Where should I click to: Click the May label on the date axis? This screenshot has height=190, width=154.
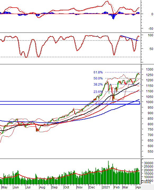coord(4,187)
